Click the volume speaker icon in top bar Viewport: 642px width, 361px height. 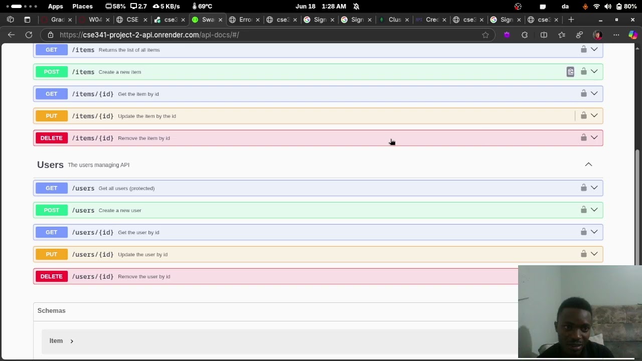(x=608, y=7)
